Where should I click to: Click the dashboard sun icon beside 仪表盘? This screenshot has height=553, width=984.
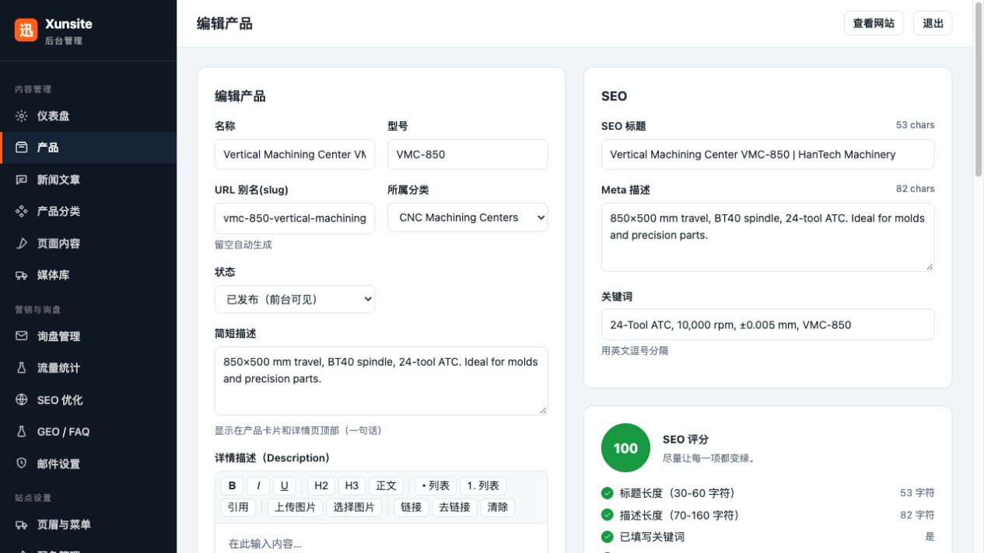tap(22, 116)
